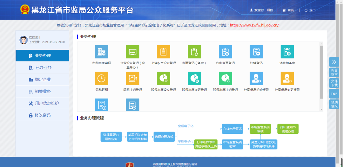Open the 清算组备案 icon
This screenshot has height=167, width=343.
287,52
